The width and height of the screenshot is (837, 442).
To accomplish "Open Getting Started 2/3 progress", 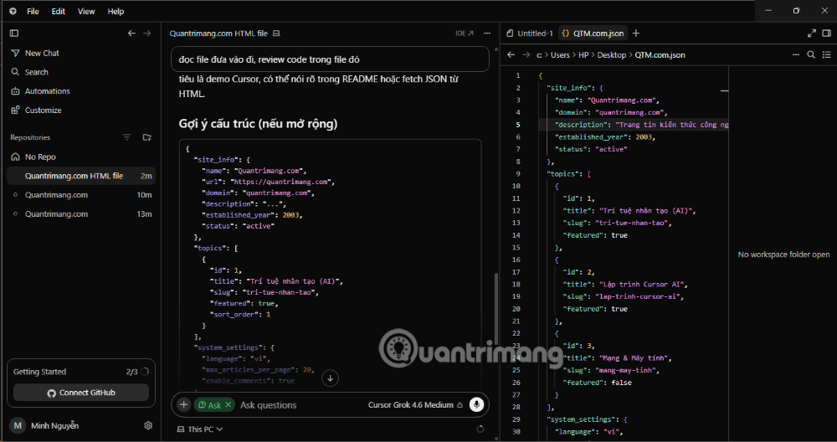I will click(x=81, y=372).
